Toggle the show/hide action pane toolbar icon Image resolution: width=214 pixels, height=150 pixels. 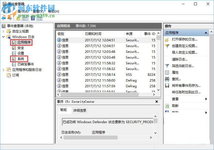pos(40,18)
